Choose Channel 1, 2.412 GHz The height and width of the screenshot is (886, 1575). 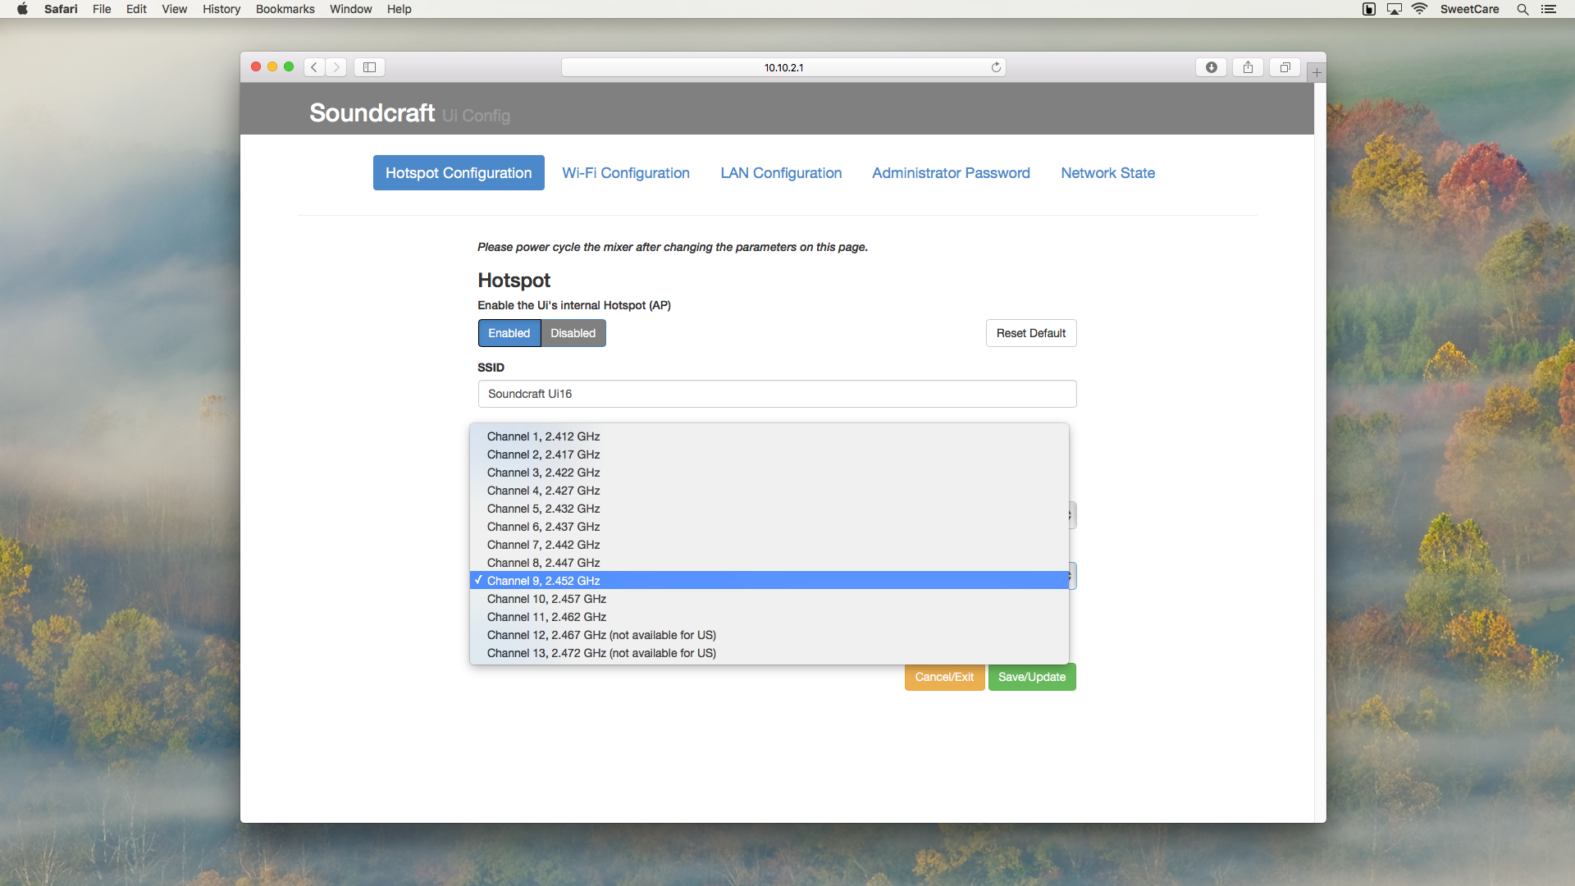coord(769,436)
